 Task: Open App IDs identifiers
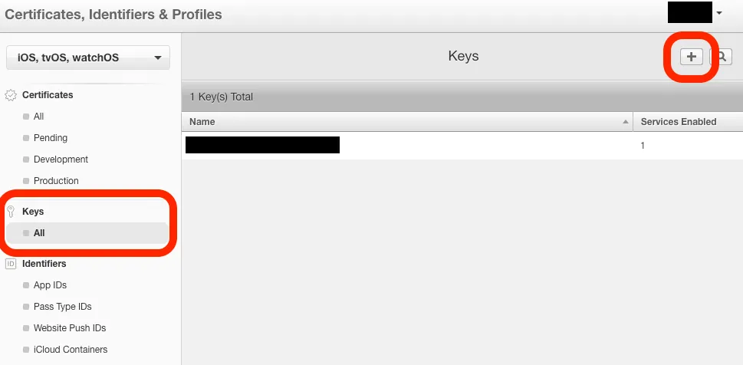(50, 285)
